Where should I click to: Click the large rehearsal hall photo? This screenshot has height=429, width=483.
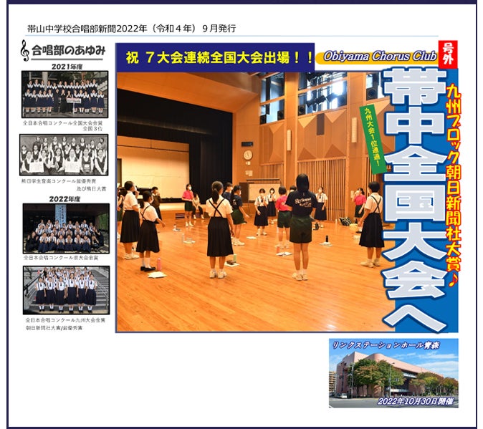pos(244,208)
